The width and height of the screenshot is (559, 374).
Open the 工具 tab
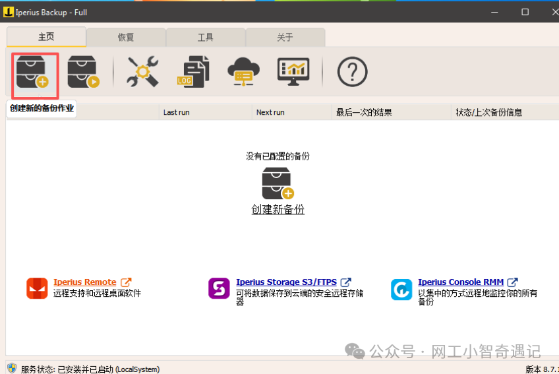(206, 38)
